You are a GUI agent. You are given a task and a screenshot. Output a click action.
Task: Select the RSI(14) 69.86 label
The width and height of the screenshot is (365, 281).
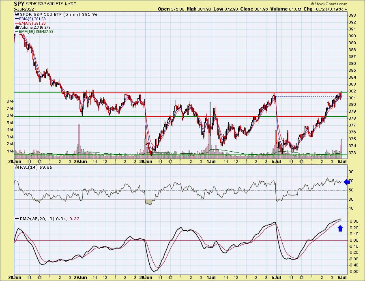[x=36, y=167]
